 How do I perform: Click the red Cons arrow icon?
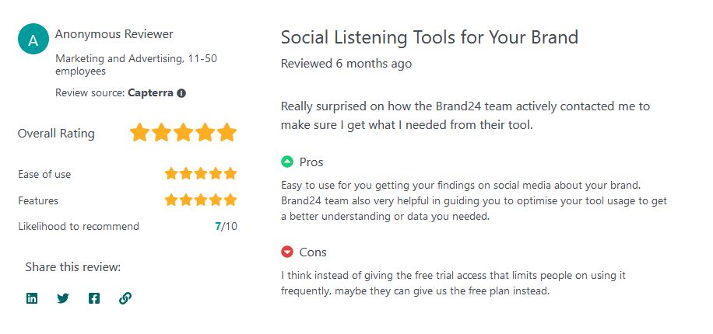coord(287,252)
